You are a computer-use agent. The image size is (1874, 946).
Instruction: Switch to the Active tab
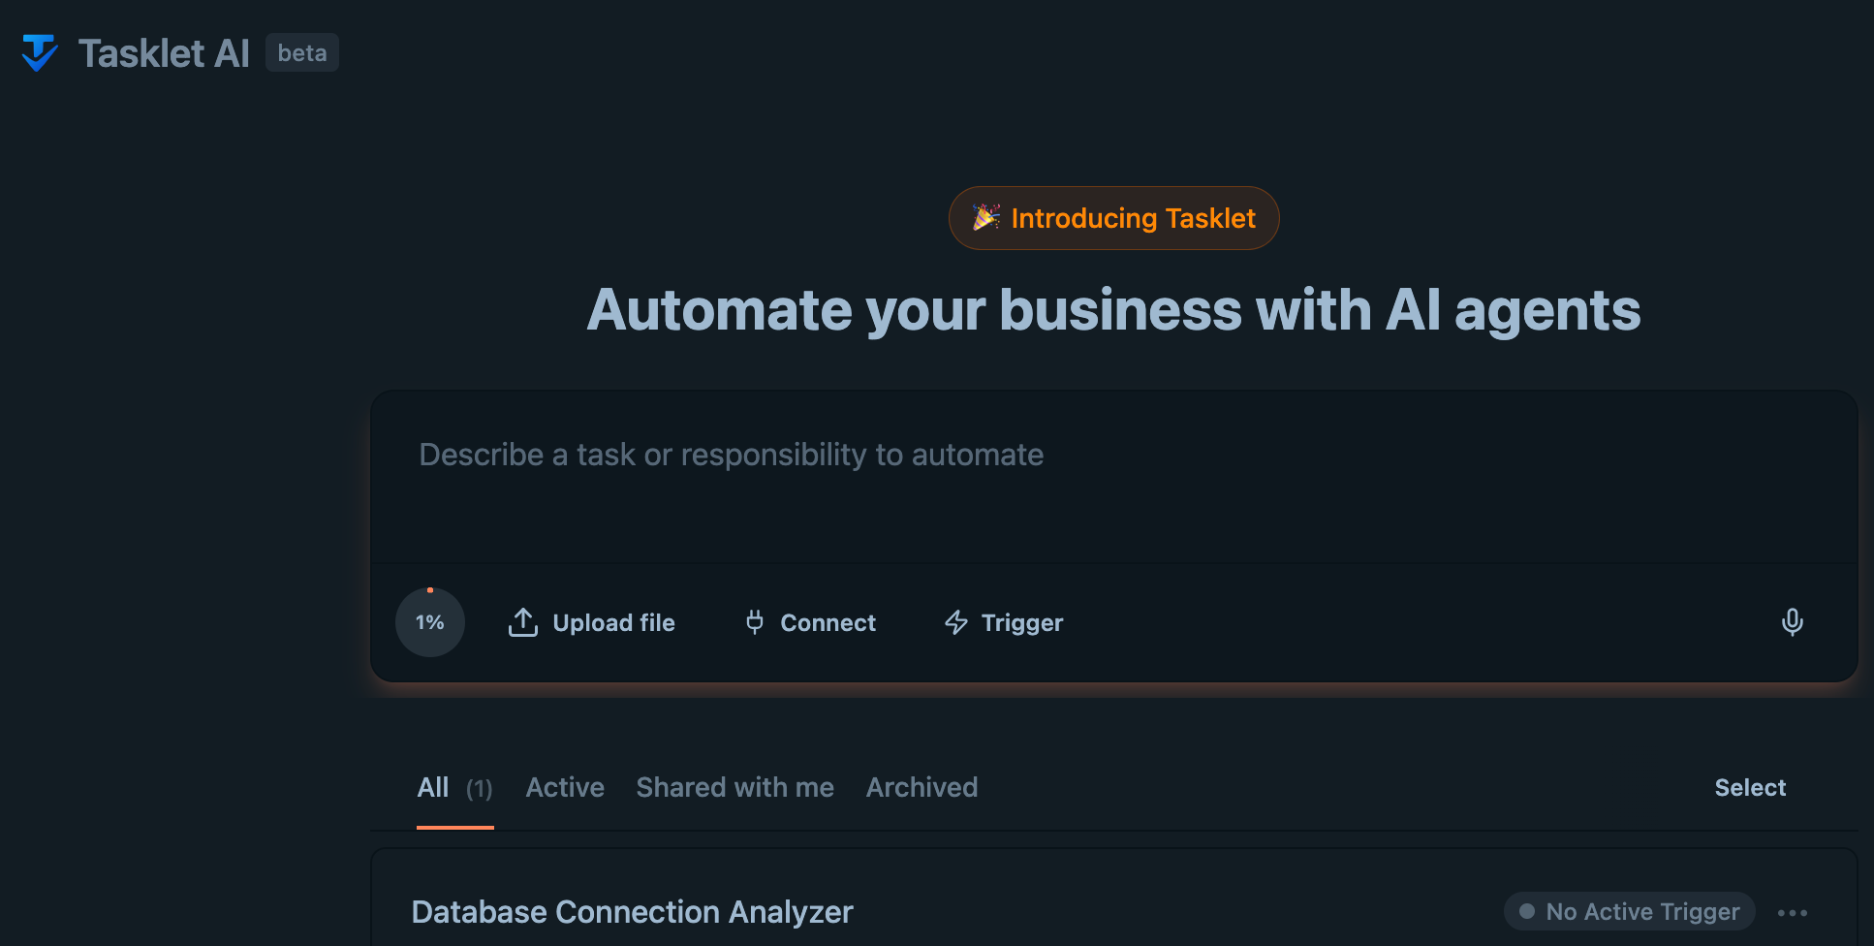tap(565, 787)
